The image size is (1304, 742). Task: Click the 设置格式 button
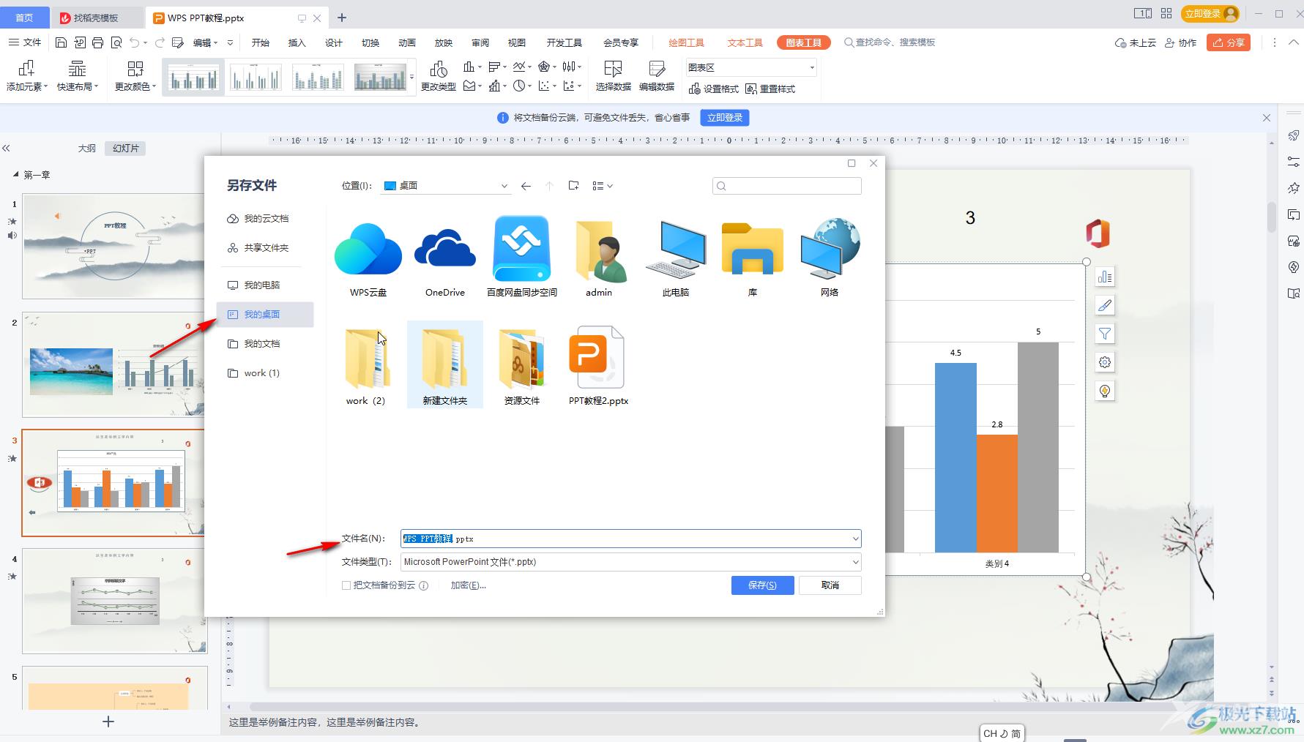[714, 89]
